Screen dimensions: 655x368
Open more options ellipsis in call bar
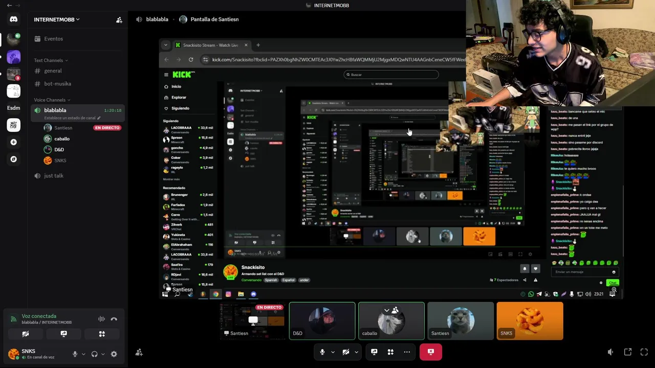[x=407, y=352]
